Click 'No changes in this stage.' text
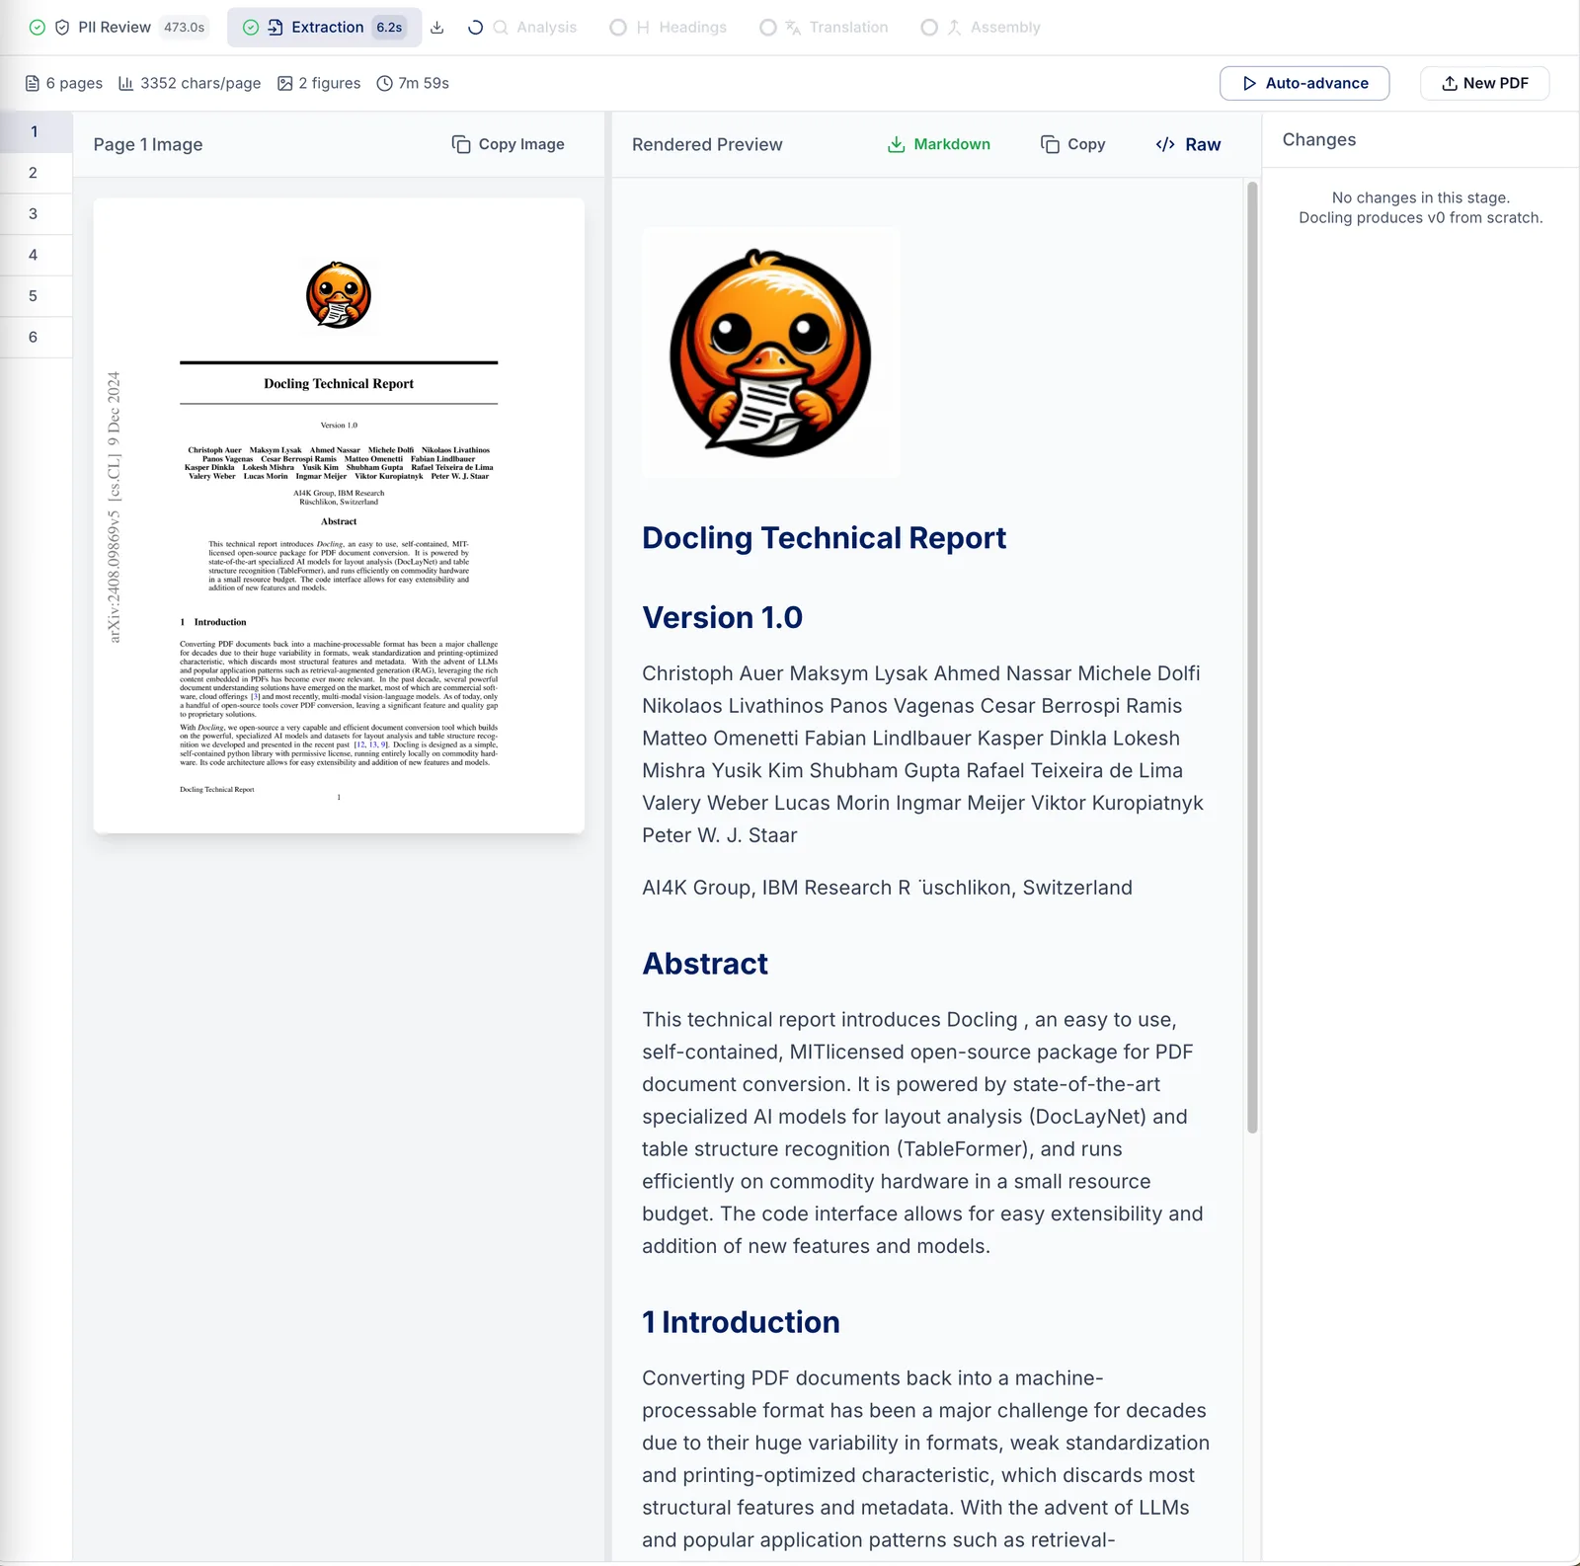Viewport: 1580px width, 1566px height. [x=1421, y=197]
